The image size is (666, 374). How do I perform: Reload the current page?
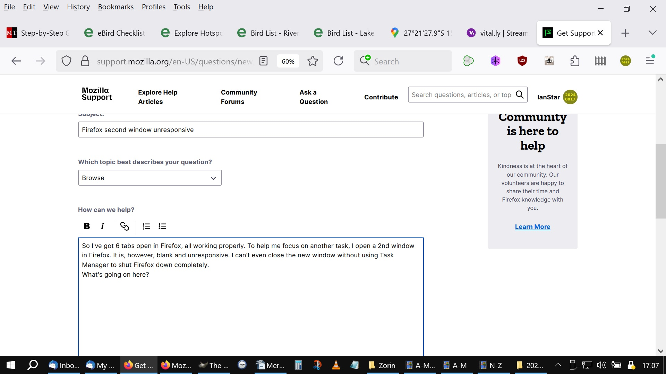(338, 61)
